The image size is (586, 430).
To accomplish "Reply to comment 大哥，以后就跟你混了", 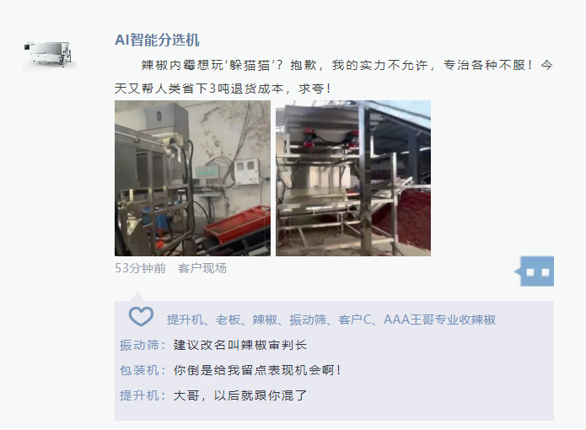I will point(240,395).
